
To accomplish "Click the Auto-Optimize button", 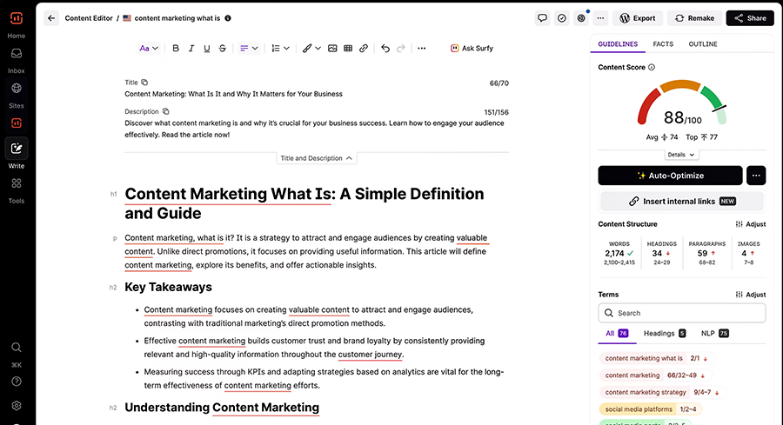I will (670, 176).
